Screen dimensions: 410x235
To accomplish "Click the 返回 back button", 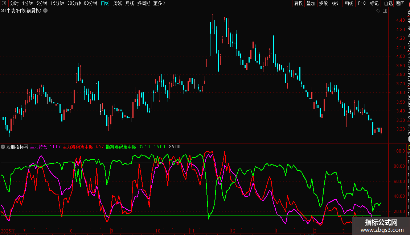I will click(x=400, y=3).
